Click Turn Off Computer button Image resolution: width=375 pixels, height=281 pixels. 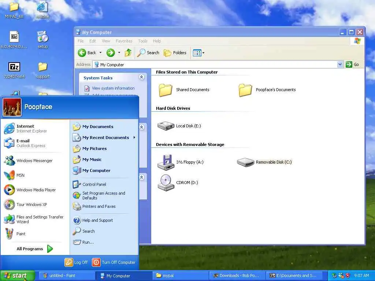tap(114, 262)
